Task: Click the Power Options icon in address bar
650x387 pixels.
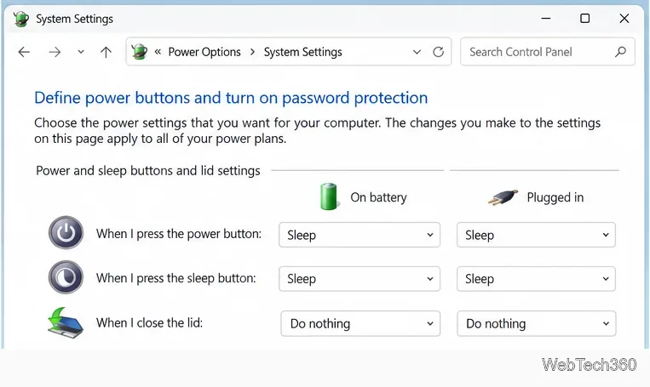Action: point(140,52)
